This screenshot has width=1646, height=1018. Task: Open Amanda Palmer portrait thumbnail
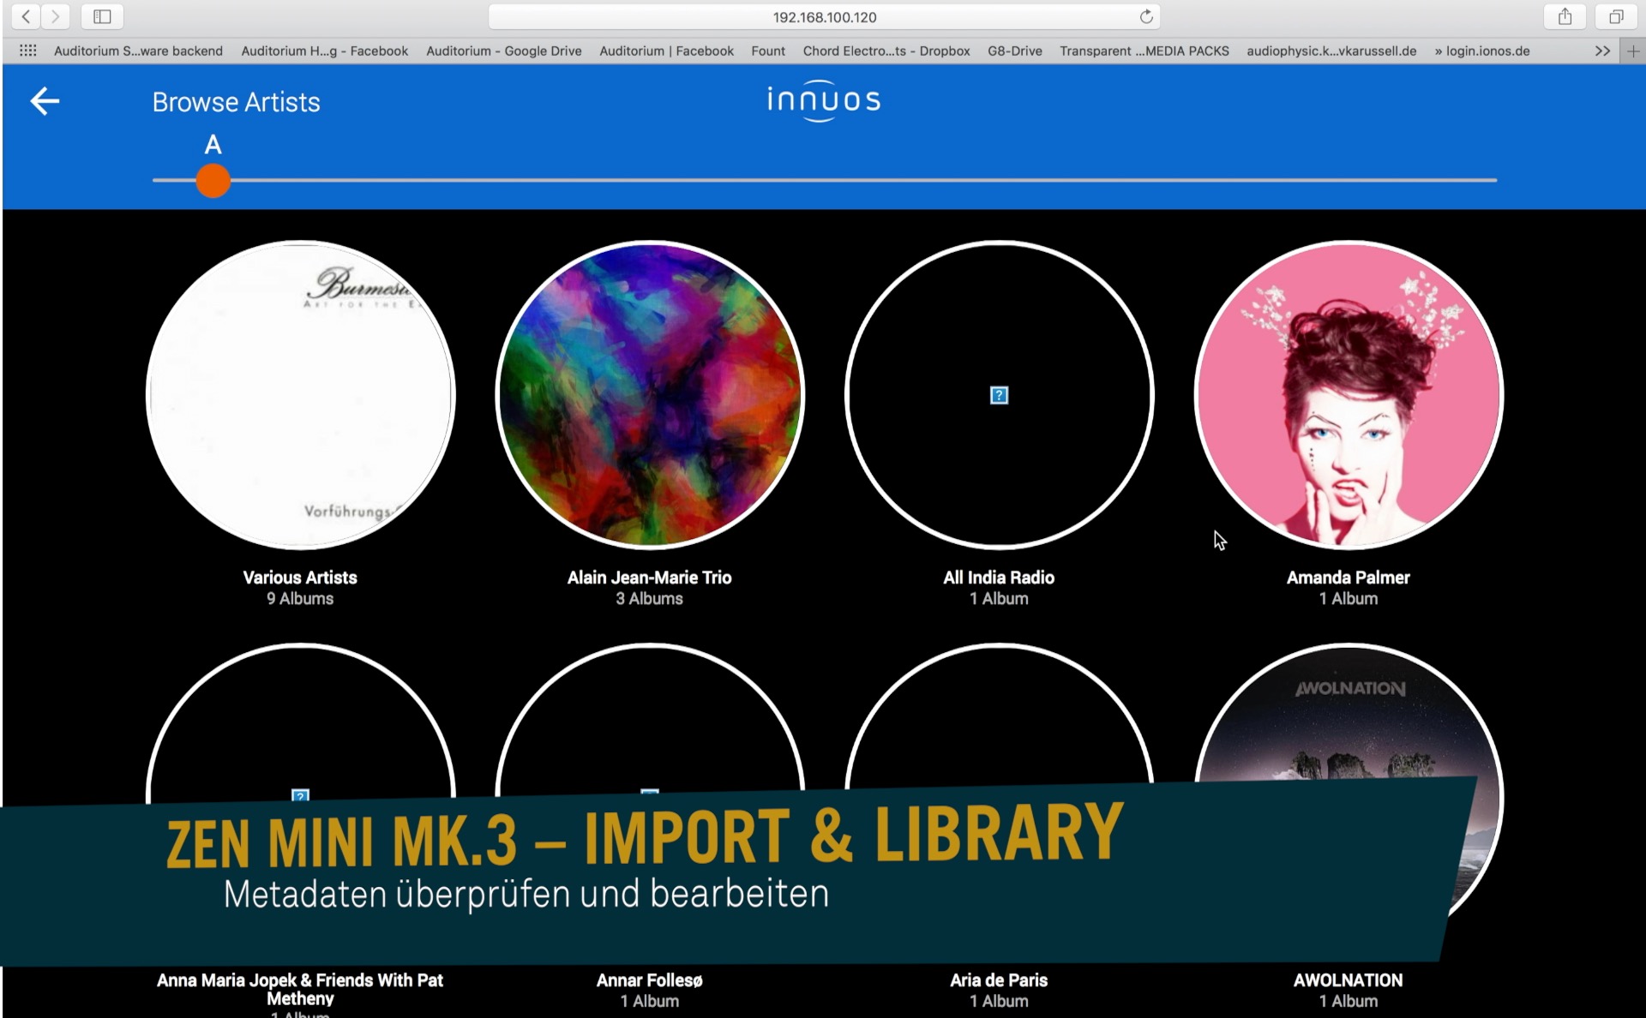1349,395
